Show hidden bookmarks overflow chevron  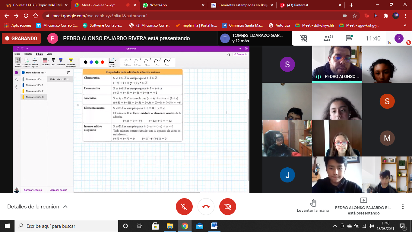coord(405,25)
